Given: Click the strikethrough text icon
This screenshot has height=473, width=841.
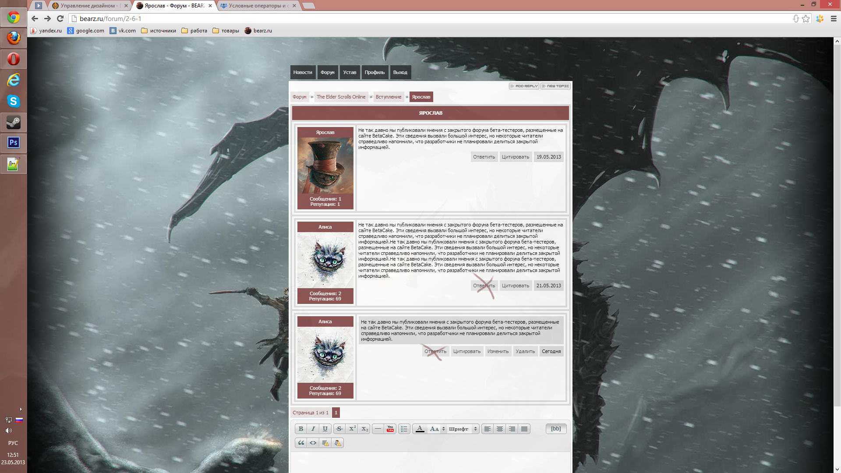Looking at the screenshot, I should tap(339, 429).
